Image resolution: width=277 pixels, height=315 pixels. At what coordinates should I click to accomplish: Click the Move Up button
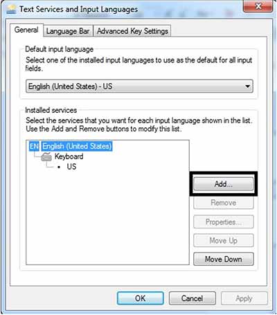pyautogui.click(x=224, y=240)
